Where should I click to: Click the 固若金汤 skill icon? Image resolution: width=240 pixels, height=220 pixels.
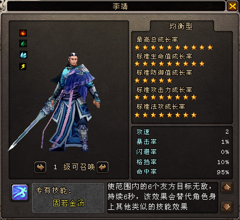point(20,192)
